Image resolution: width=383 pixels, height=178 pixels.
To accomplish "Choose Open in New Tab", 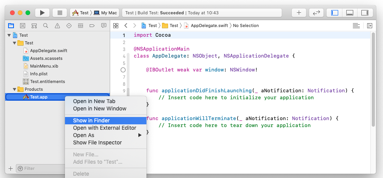I will point(106,101).
